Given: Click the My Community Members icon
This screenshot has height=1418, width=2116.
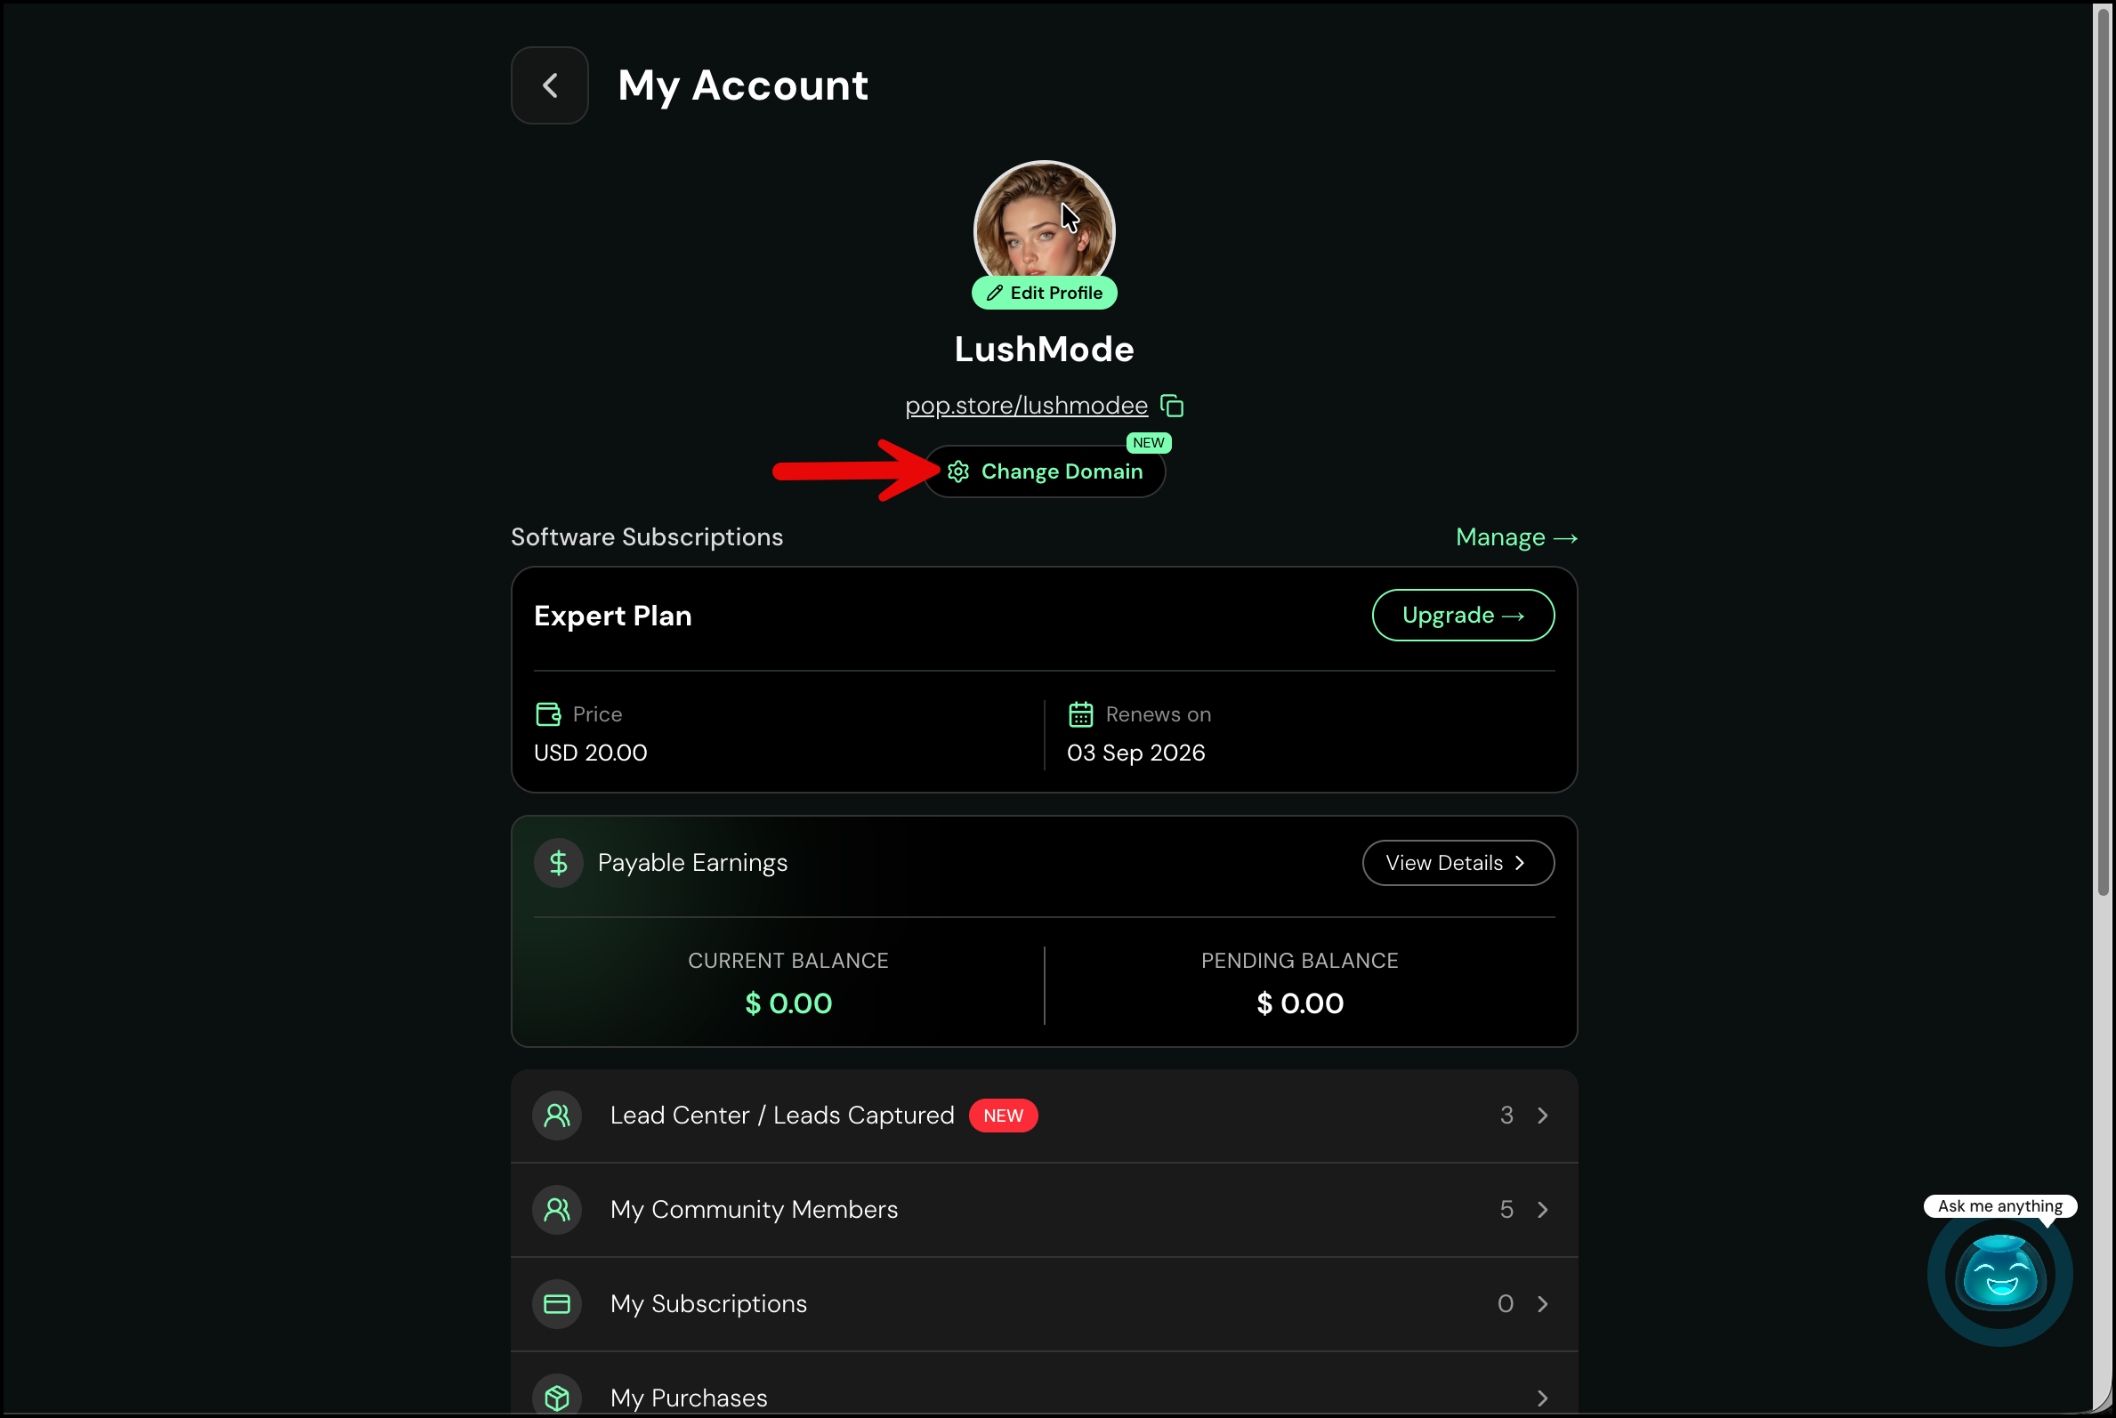Looking at the screenshot, I should click(x=556, y=1209).
